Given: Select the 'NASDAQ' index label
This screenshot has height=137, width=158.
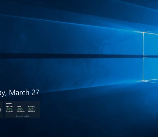Looking at the screenshot, I should (x=31, y=107).
